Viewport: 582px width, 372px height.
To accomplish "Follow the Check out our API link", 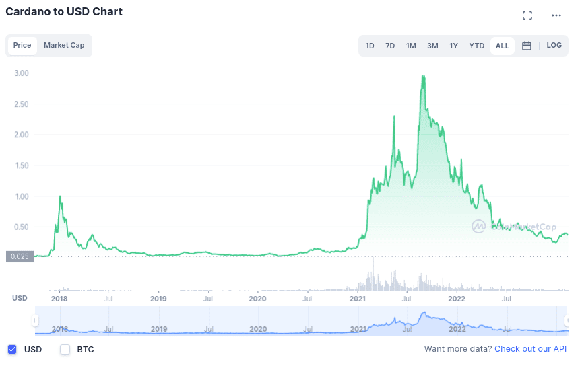I will click(x=530, y=349).
